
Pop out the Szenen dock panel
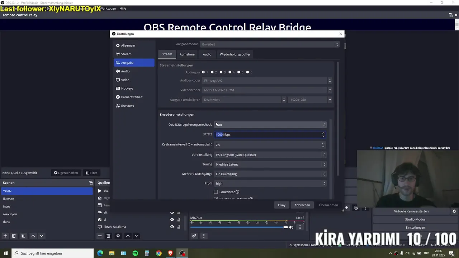click(x=91, y=183)
